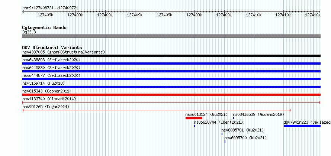Click the blue bar under nsv6445830
The width and height of the screenshot is (331, 156).
[171, 71]
